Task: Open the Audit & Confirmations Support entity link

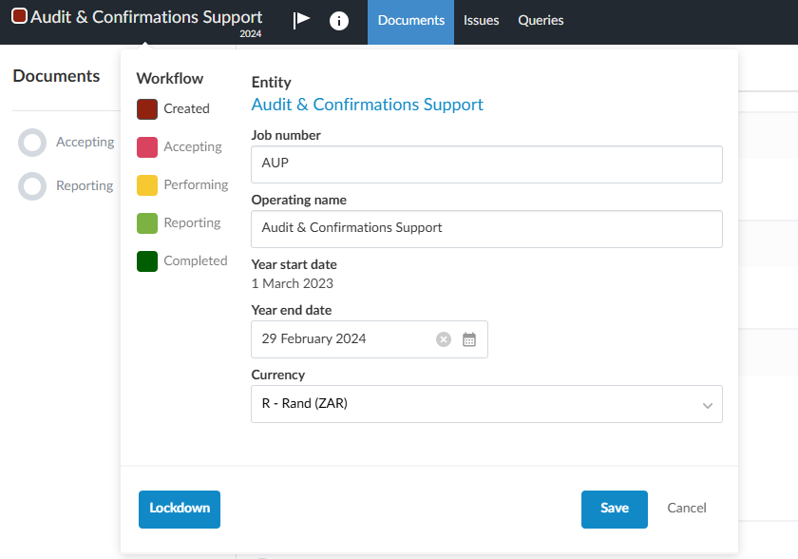Action: click(x=367, y=105)
